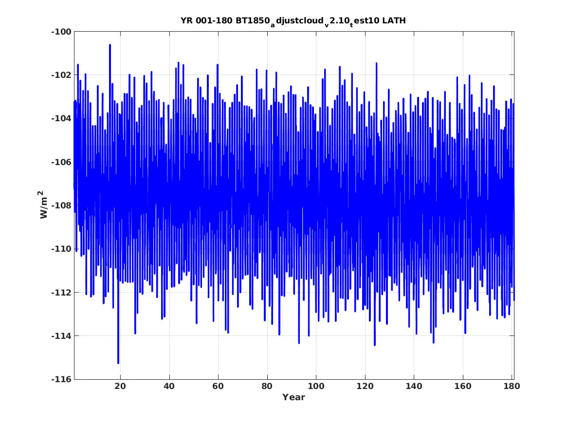Click the x-axis tick label 140

[x=414, y=386]
